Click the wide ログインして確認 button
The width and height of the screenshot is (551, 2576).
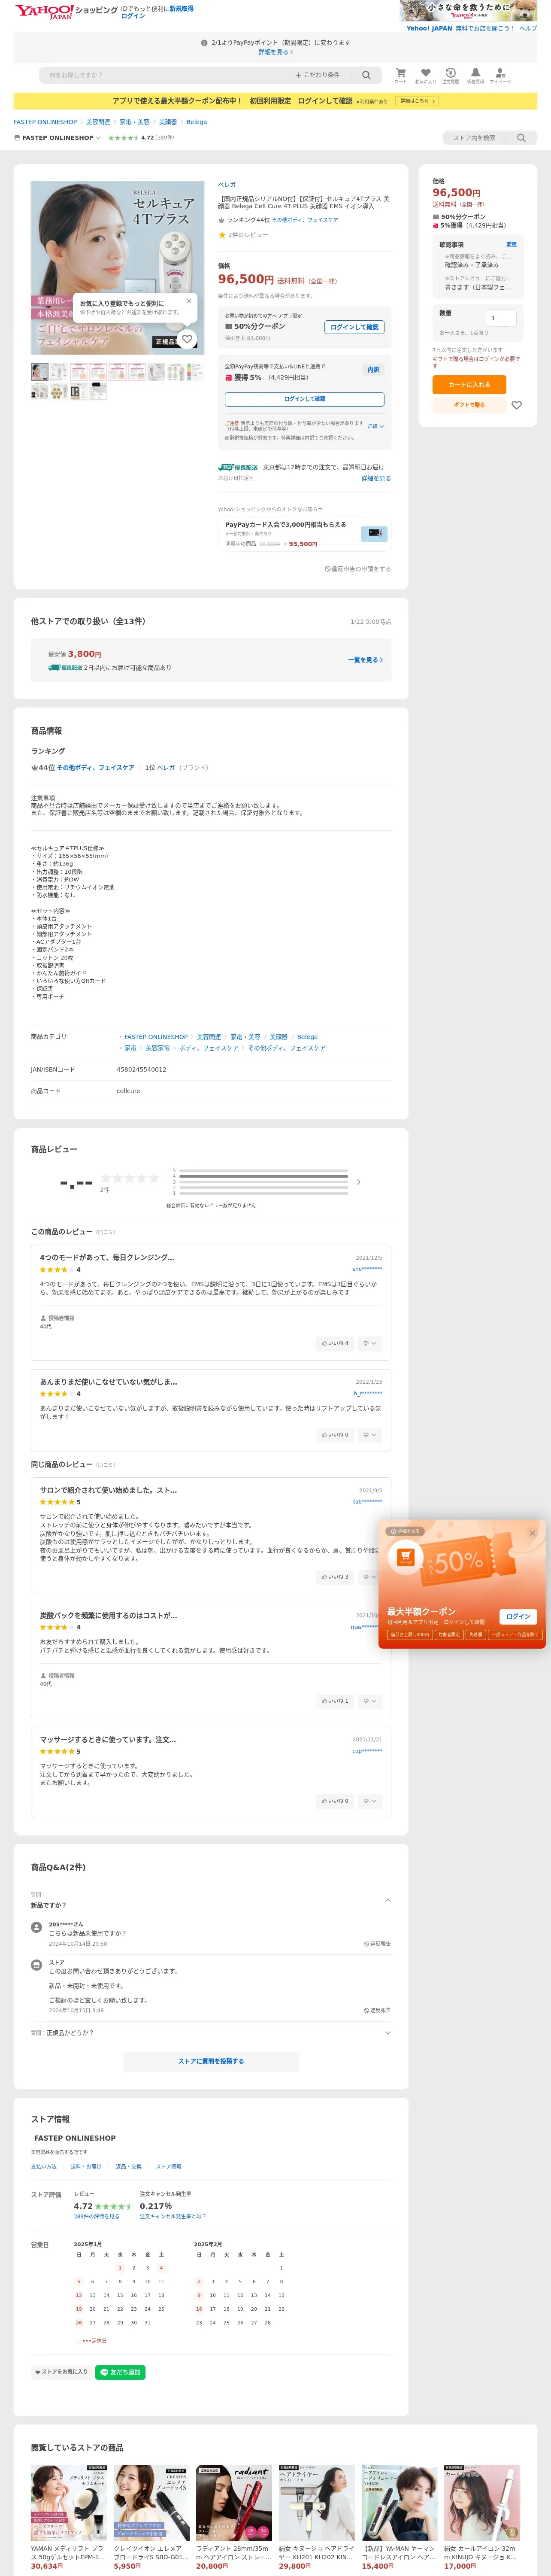(x=304, y=399)
